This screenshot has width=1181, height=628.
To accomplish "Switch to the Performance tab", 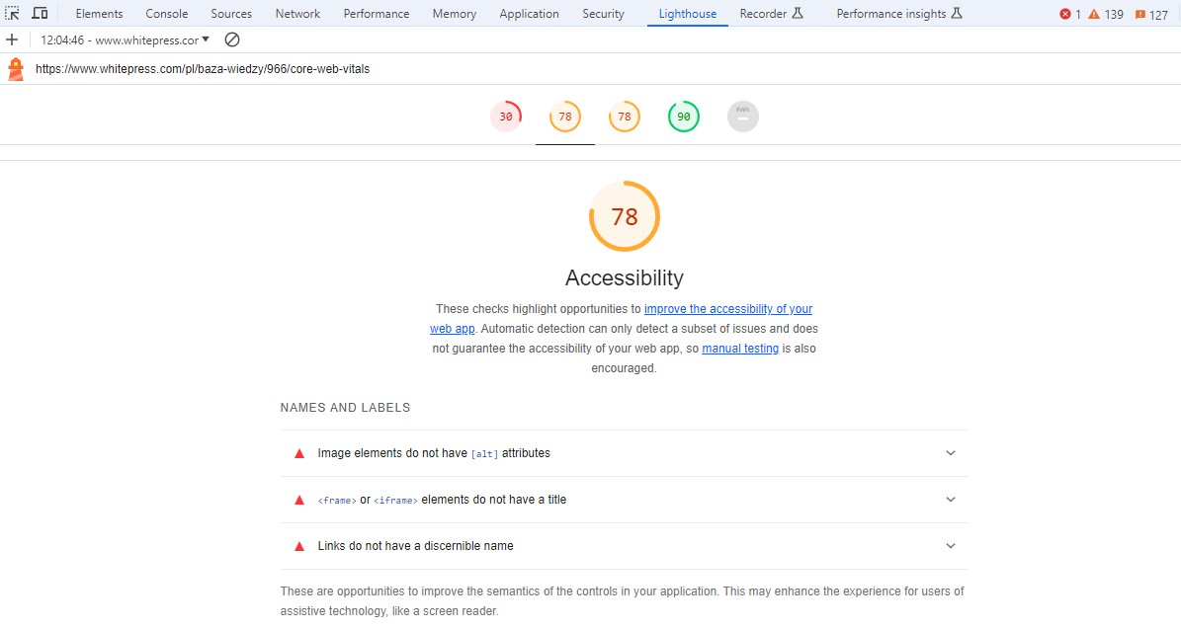I will 377,14.
